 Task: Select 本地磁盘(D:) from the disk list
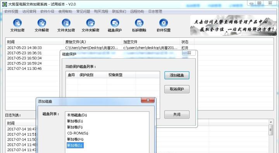coord(77,115)
